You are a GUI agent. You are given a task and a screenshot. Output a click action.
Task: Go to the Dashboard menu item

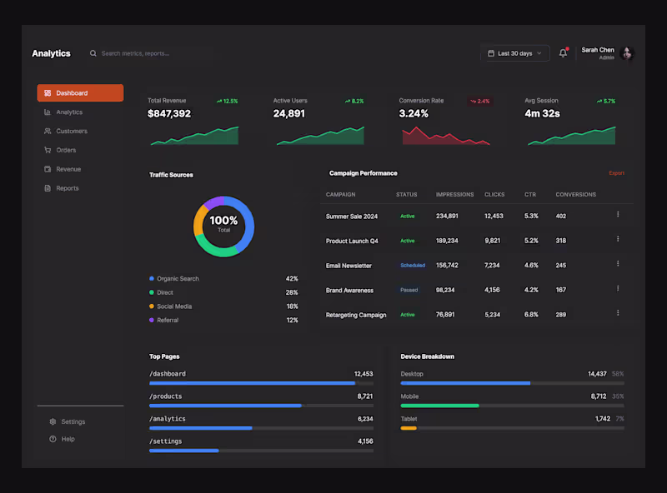(x=80, y=93)
